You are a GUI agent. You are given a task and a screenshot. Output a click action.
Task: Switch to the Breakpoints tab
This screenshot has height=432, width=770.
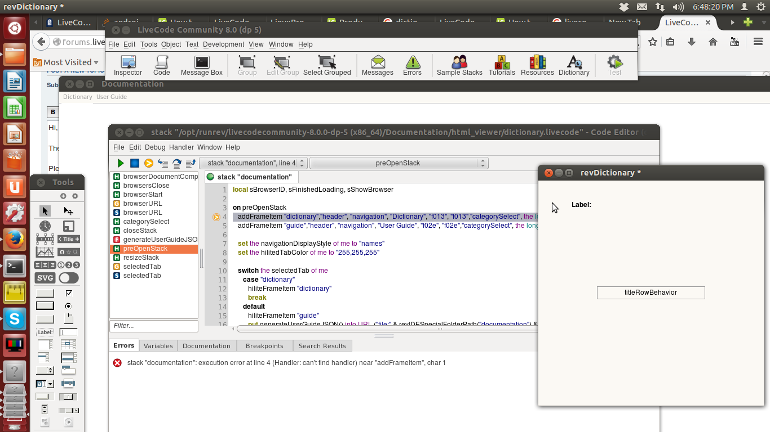[264, 346]
